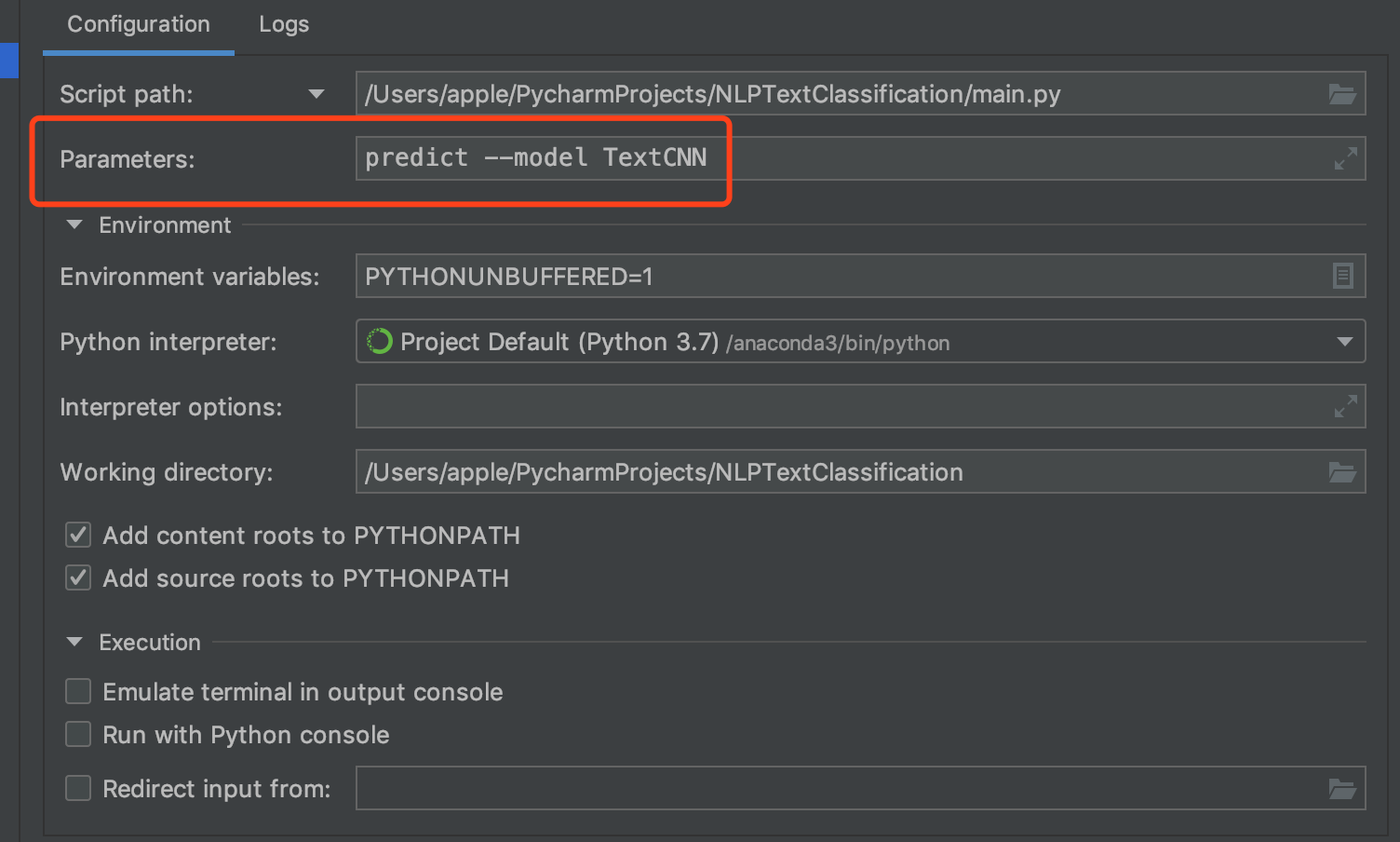Open the Environment variables editor icon
The width and height of the screenshot is (1400, 842).
coord(1341,276)
